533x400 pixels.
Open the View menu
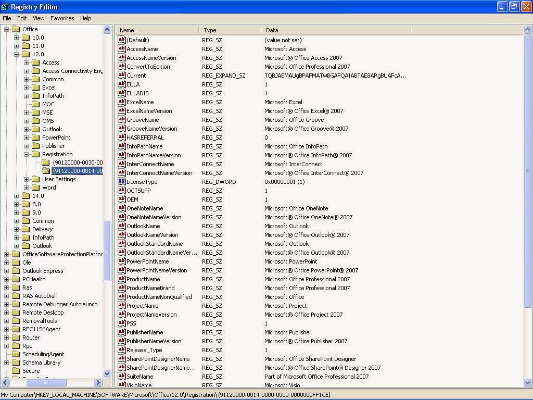click(39, 18)
